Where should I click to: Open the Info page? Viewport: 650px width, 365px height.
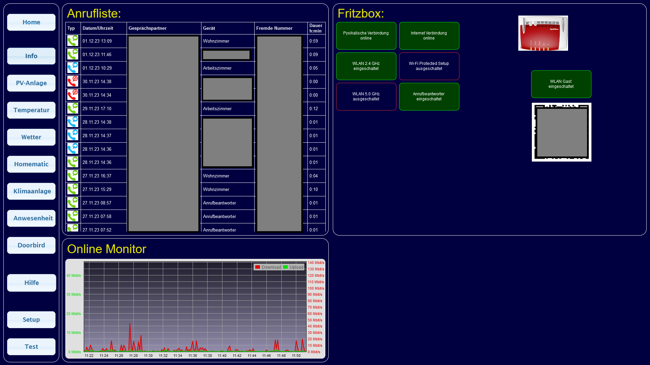(31, 56)
